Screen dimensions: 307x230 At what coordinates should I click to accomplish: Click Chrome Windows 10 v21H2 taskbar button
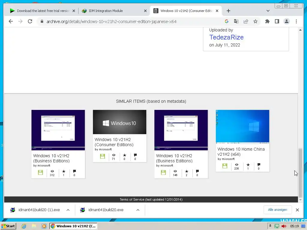click(x=73, y=226)
